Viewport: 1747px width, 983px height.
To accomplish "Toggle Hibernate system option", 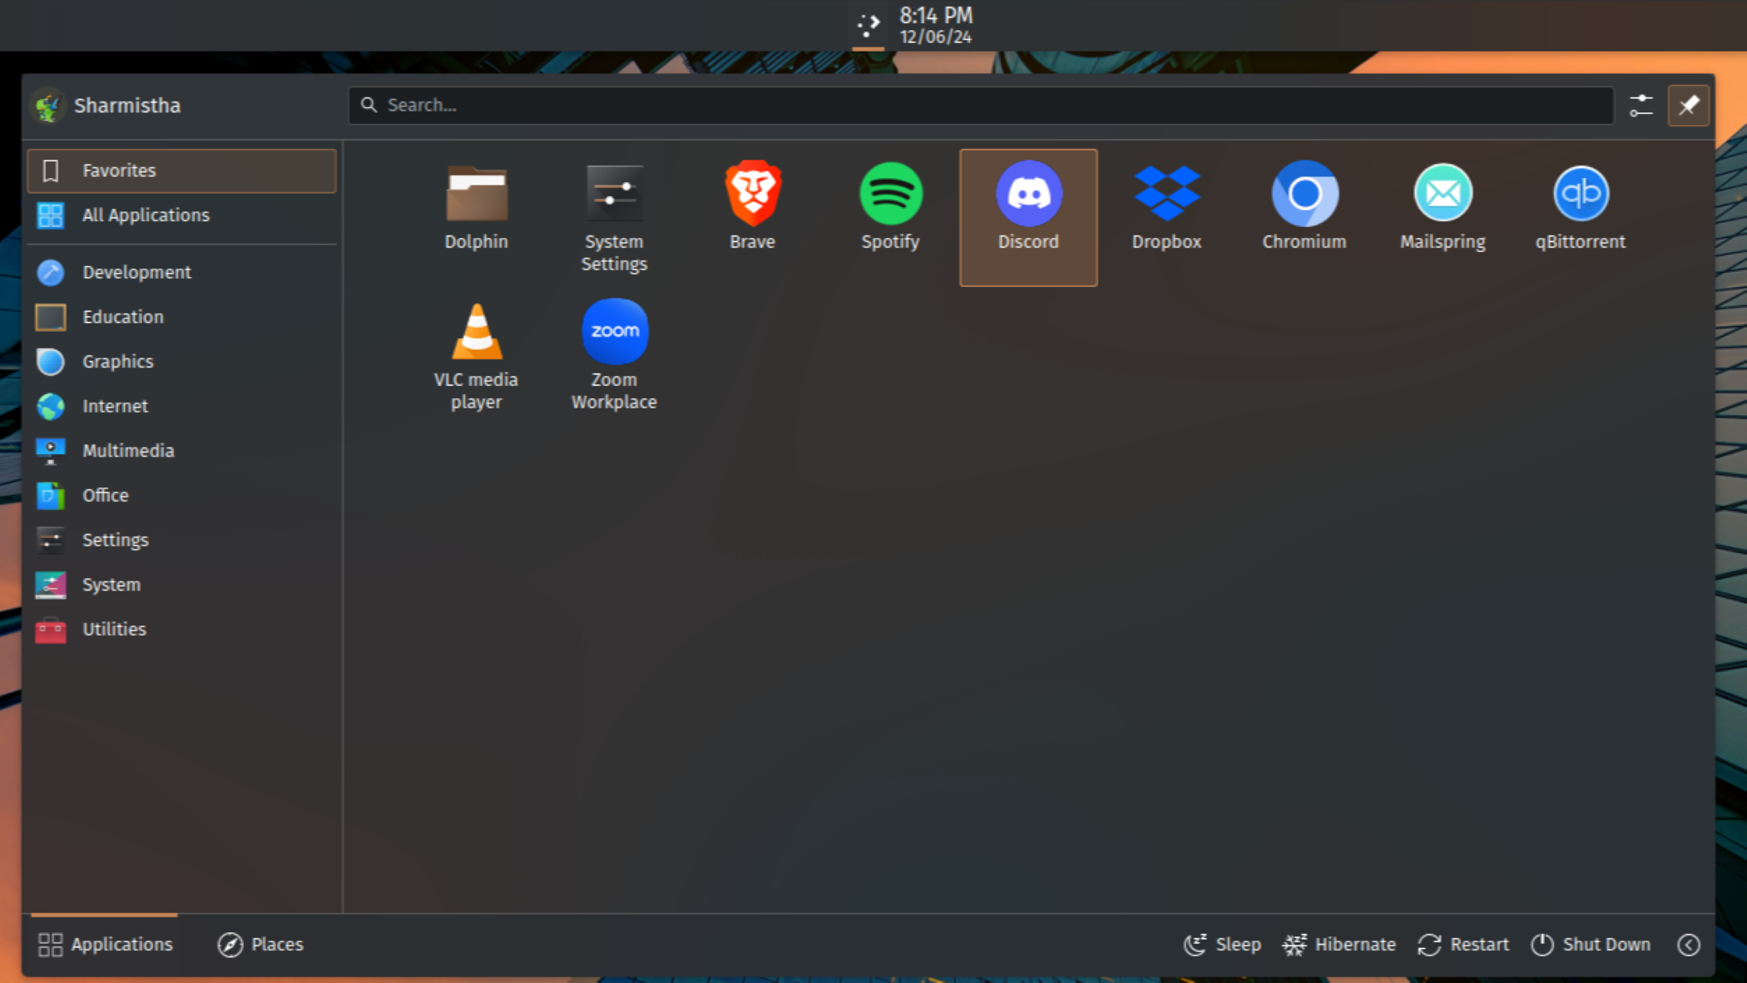I will click(x=1339, y=943).
